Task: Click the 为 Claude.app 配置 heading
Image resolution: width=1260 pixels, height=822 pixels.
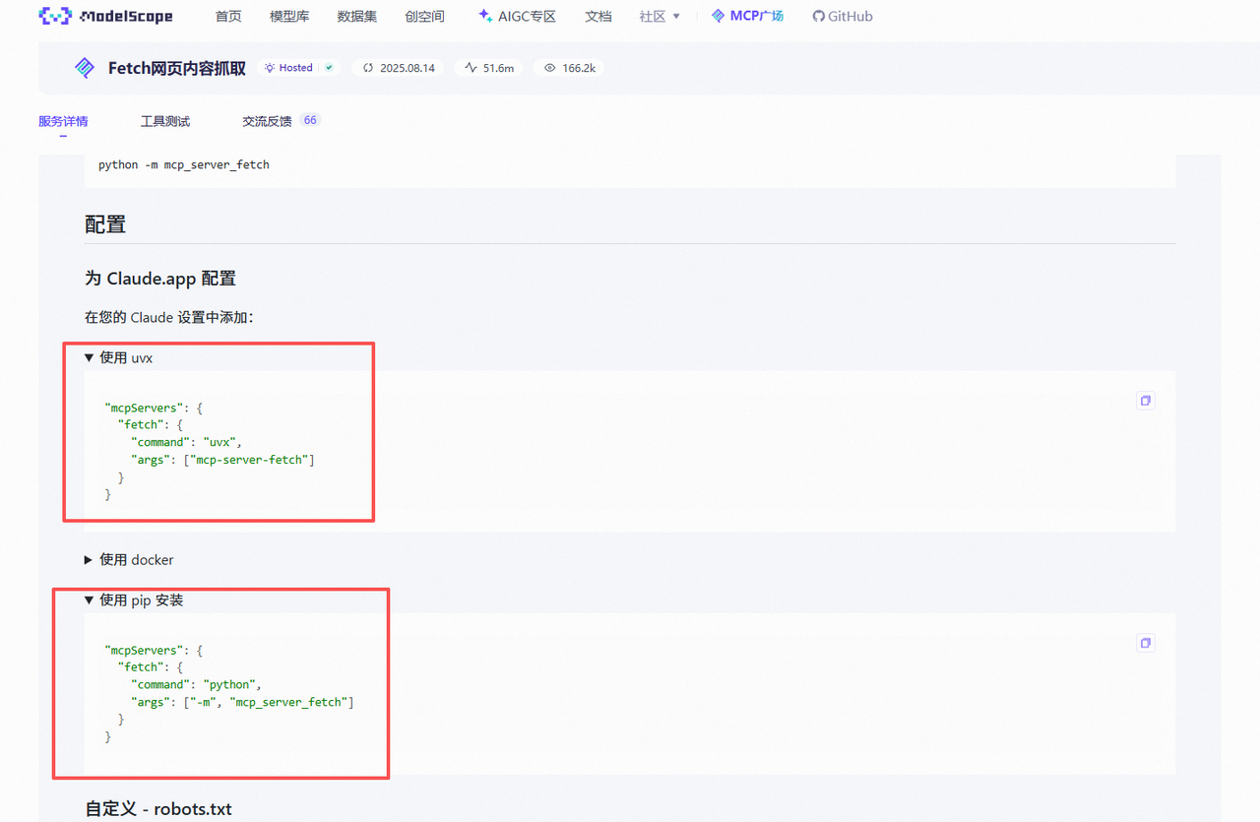Action: pyautogui.click(x=160, y=279)
